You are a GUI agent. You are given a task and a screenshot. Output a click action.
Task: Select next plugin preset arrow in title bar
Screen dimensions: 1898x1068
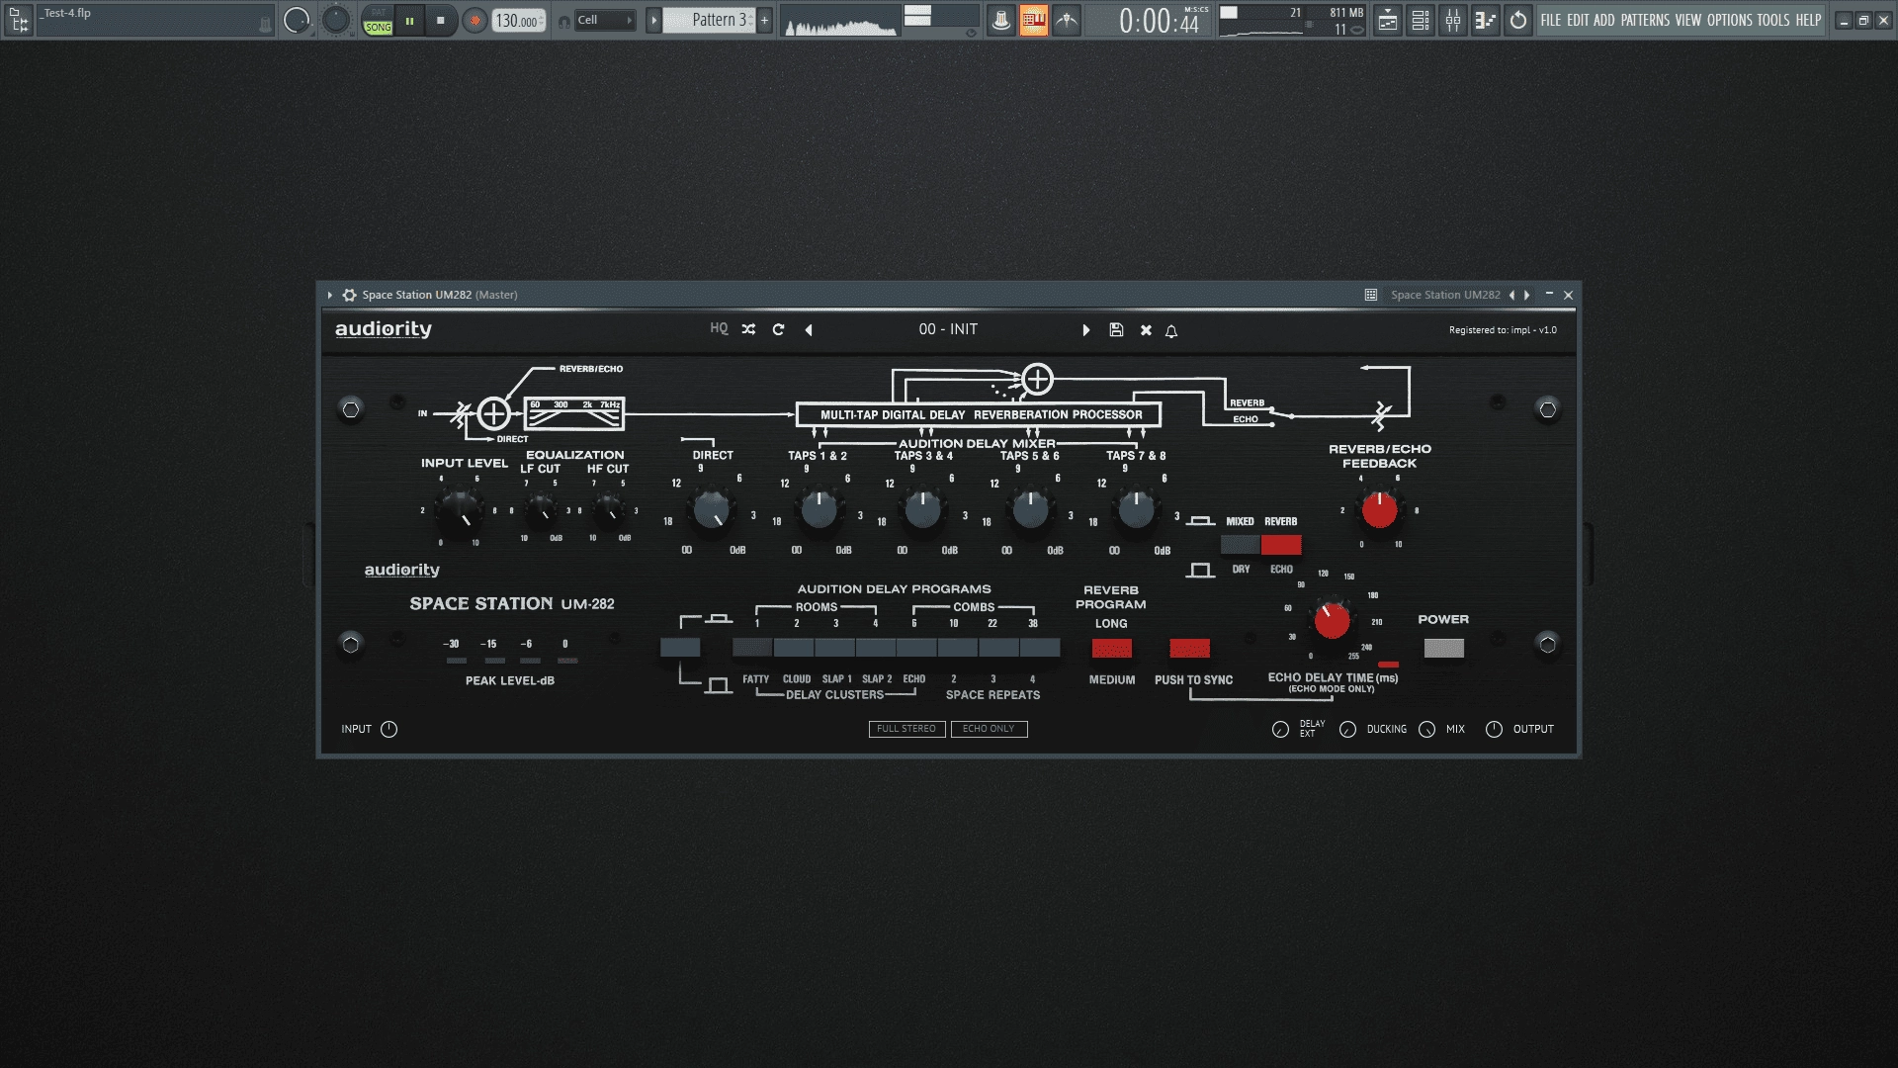tap(1527, 295)
